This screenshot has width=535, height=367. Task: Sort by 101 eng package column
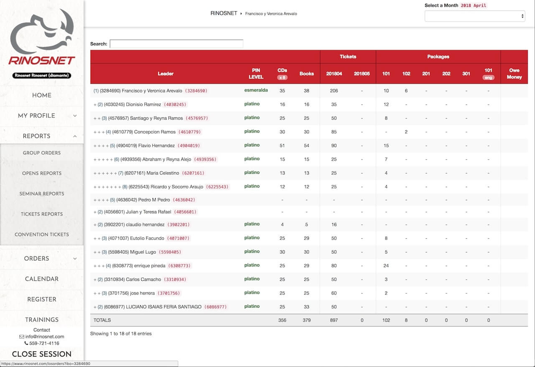488,74
